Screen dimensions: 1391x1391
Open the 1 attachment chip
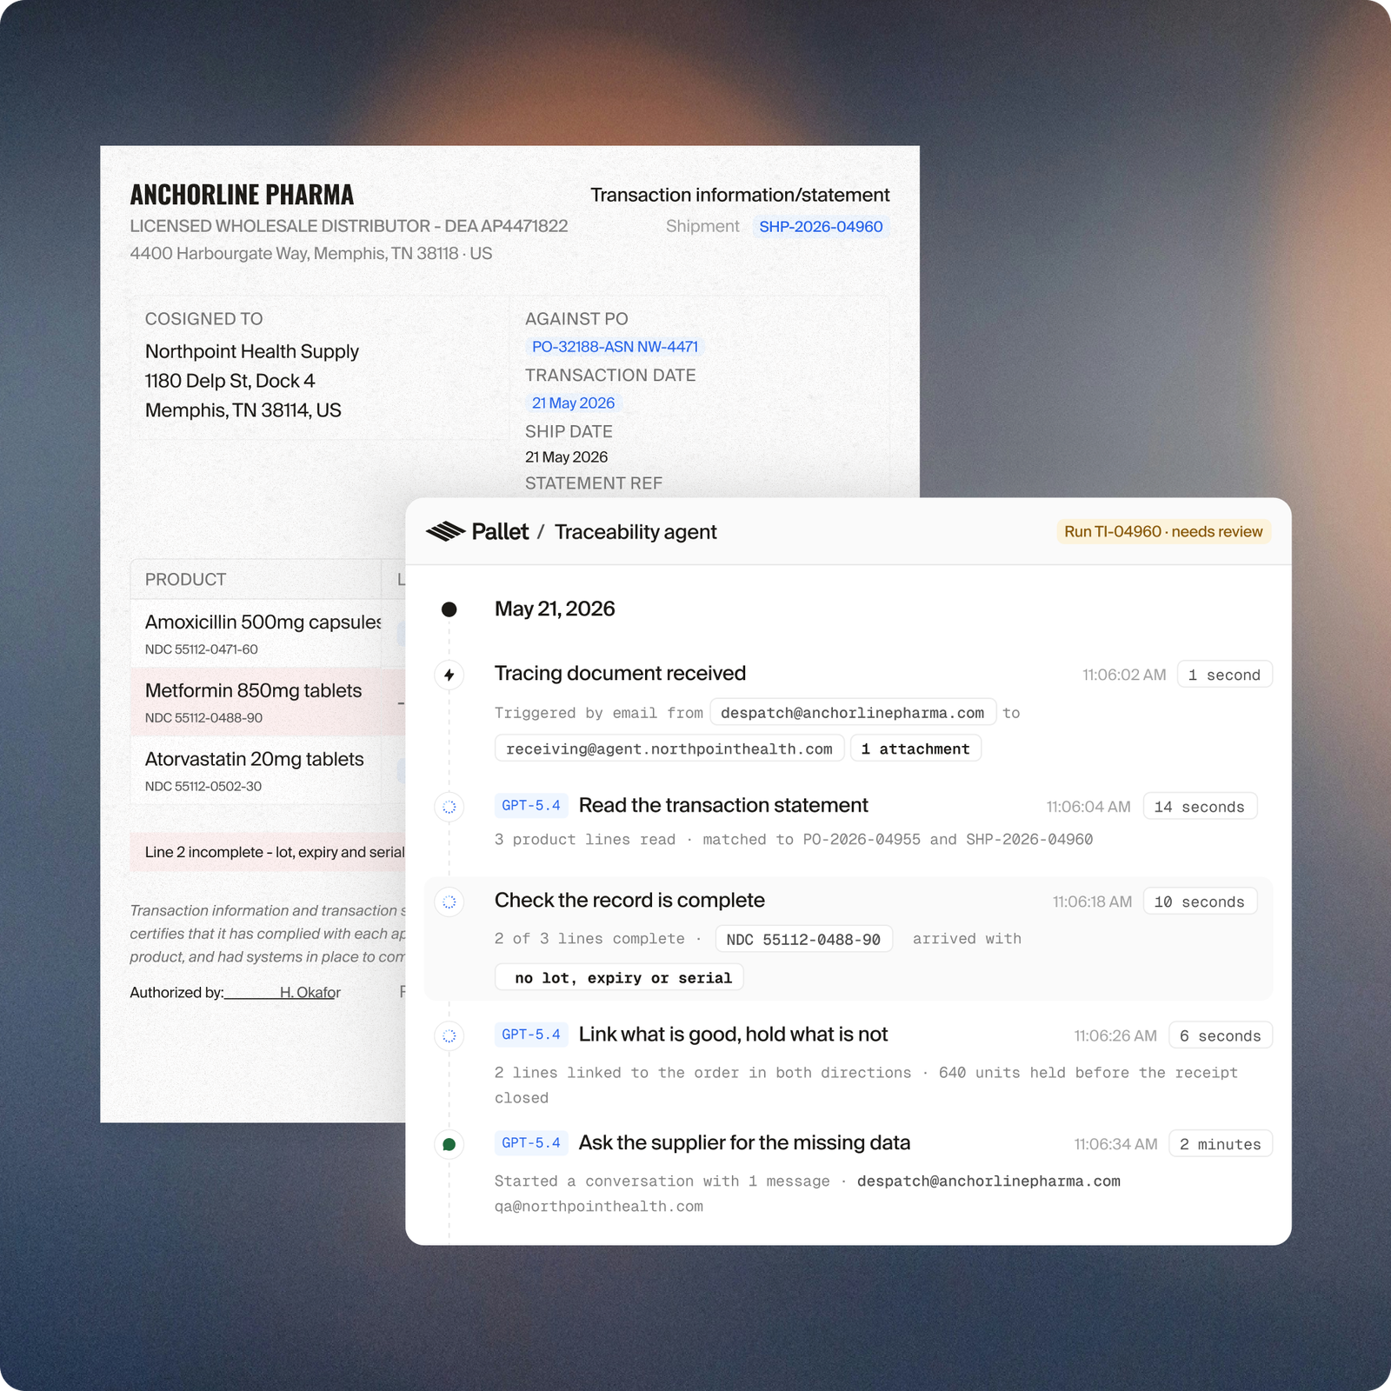click(x=915, y=749)
